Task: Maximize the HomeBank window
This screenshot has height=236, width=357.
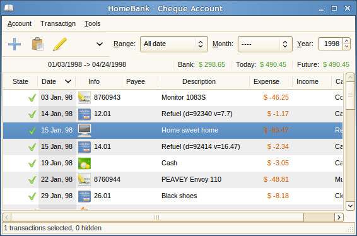Action: [x=334, y=8]
